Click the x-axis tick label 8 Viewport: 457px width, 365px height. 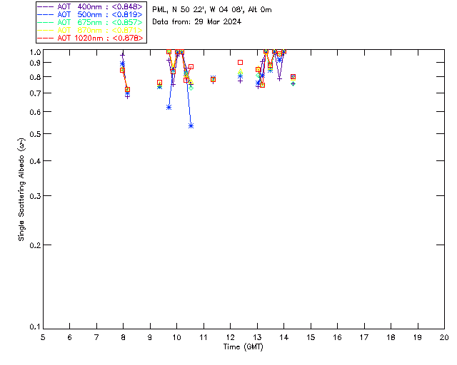pyautogui.click(x=124, y=337)
